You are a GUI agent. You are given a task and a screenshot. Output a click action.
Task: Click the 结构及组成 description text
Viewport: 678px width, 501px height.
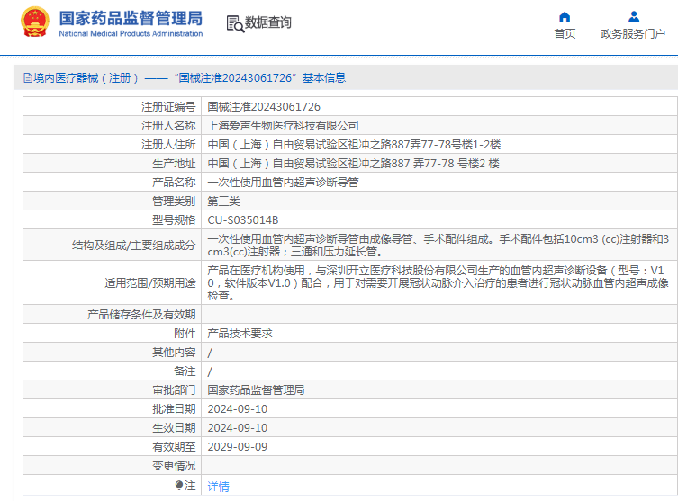438,245
